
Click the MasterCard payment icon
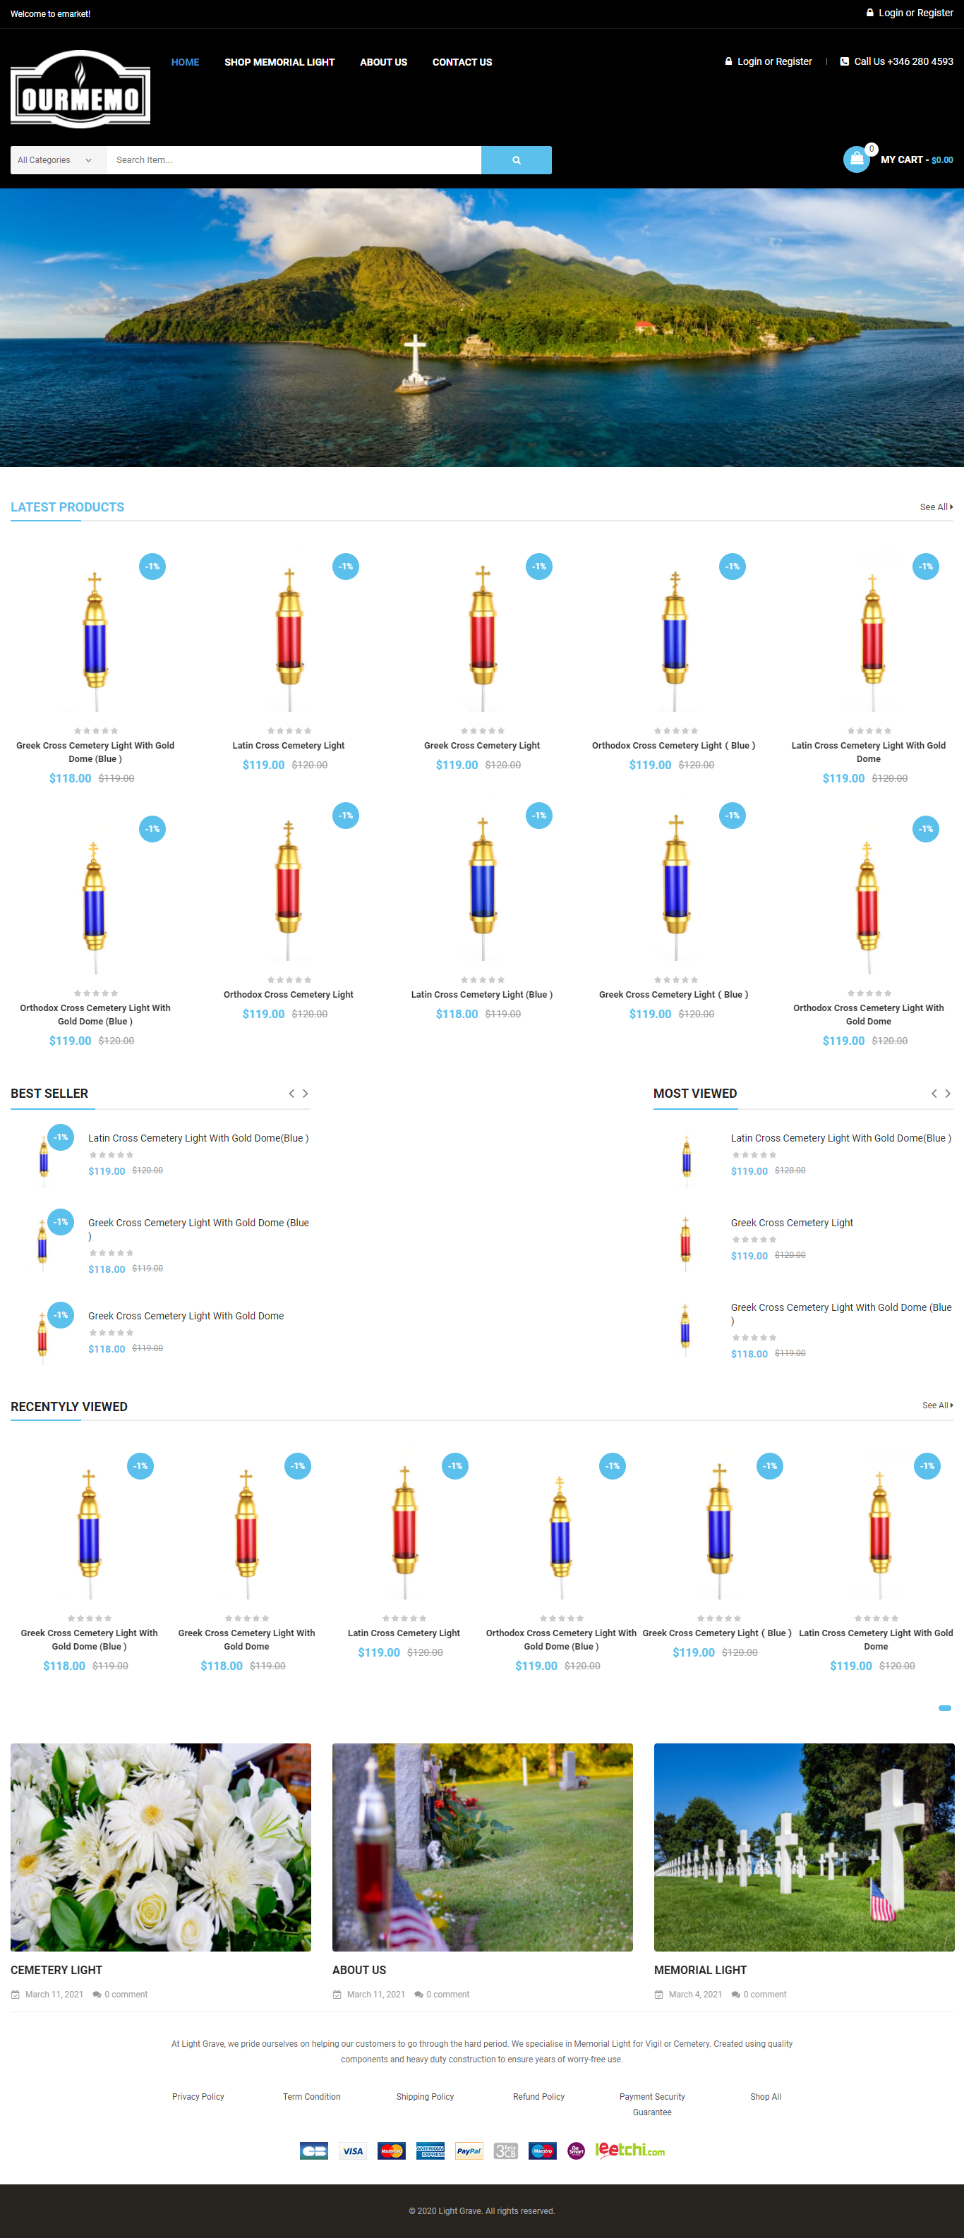point(391,2151)
